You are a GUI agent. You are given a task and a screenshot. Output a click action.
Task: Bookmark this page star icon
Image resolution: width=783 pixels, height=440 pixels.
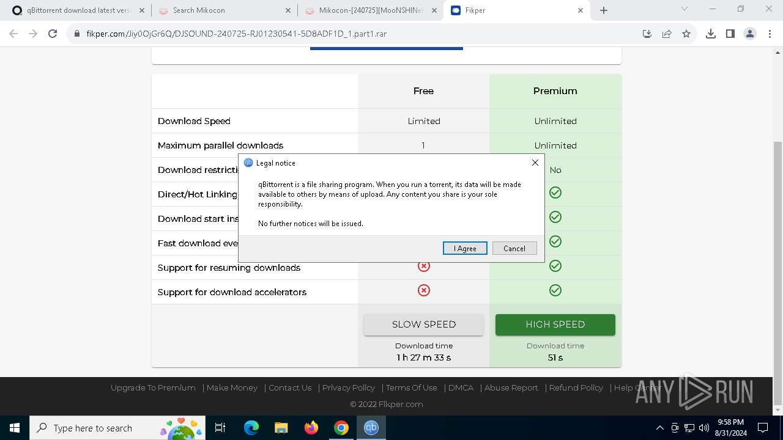(686, 34)
